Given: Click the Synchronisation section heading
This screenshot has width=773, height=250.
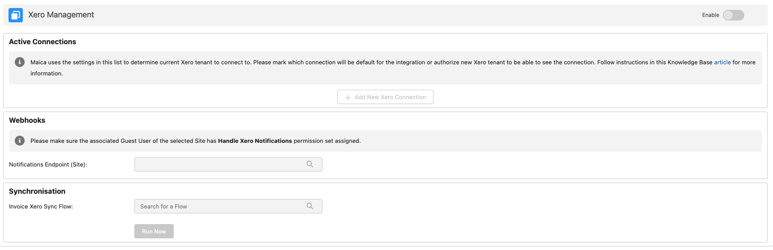Looking at the screenshot, I should coord(37,192).
